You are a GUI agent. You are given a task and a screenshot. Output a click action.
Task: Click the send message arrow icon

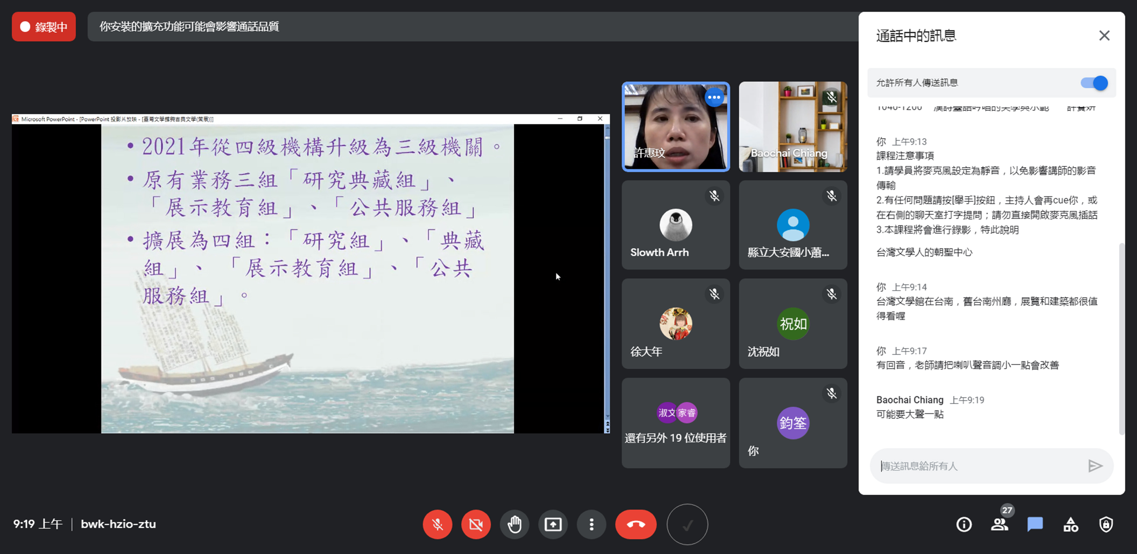tap(1095, 466)
